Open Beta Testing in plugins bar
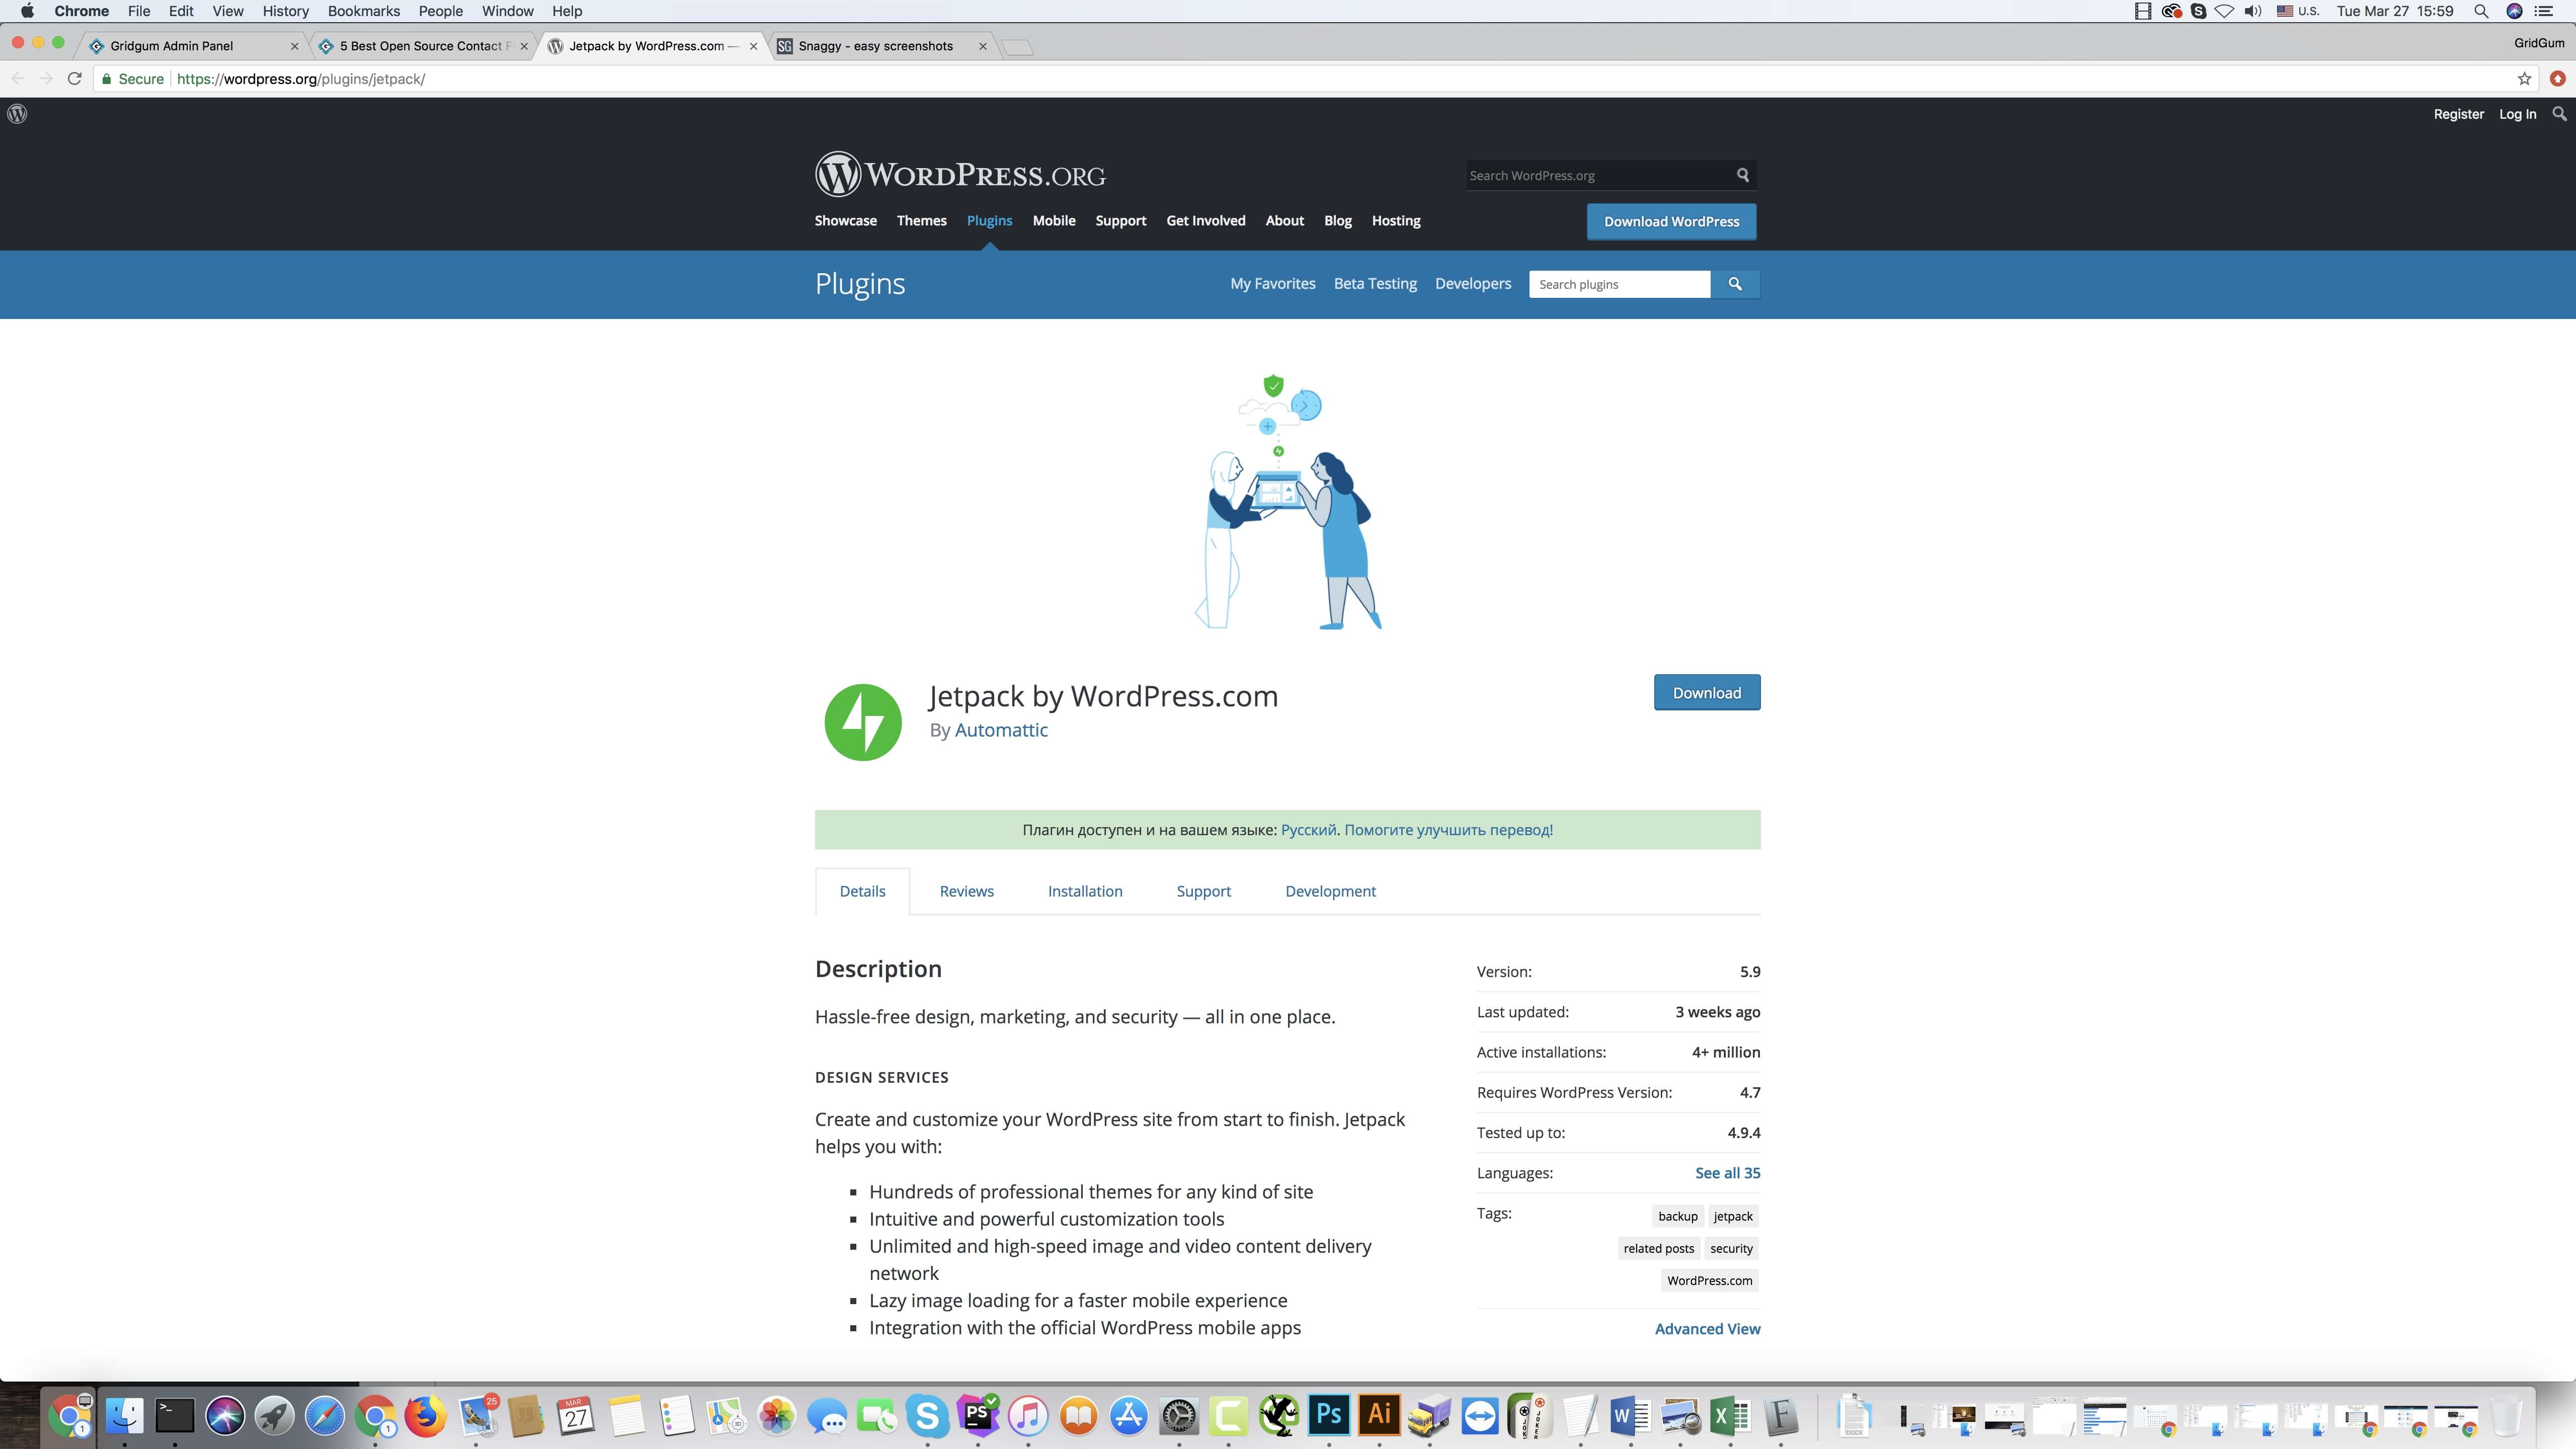Viewport: 2576px width, 1449px height. click(1375, 284)
